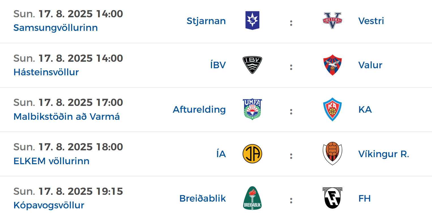Click the Vestri club logo
The width and height of the screenshot is (432, 218).
click(332, 21)
